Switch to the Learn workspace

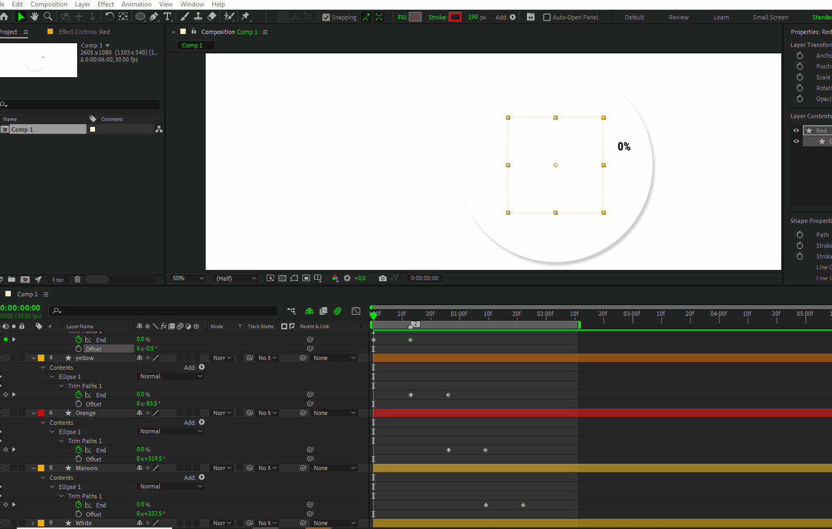pos(721,17)
